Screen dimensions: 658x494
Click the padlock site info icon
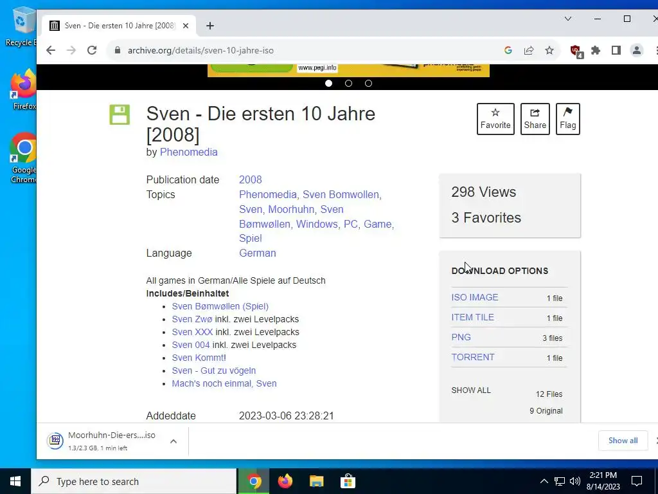(118, 50)
